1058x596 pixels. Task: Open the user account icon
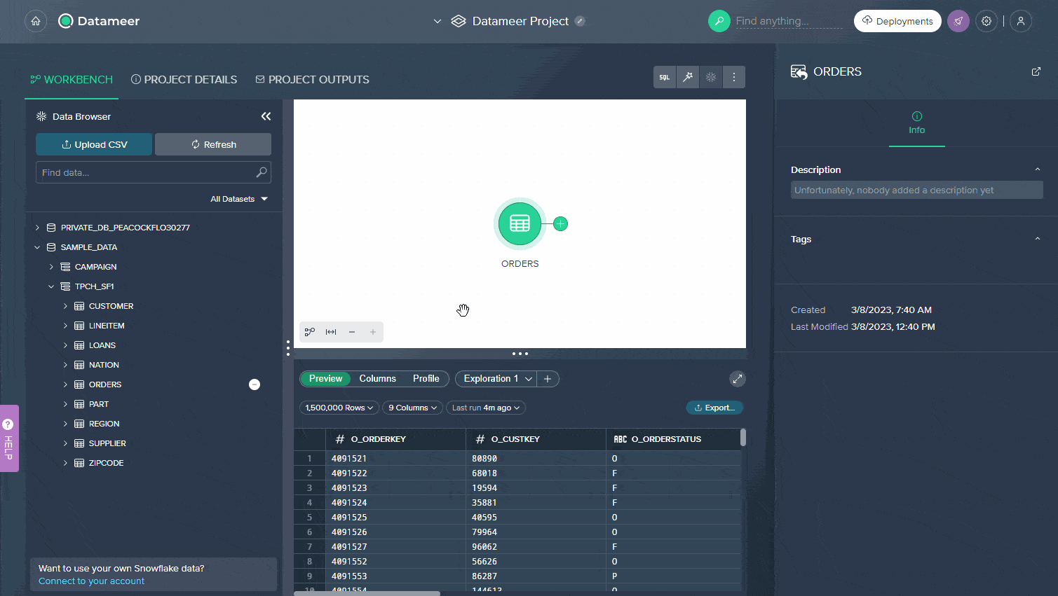[x=1021, y=21]
